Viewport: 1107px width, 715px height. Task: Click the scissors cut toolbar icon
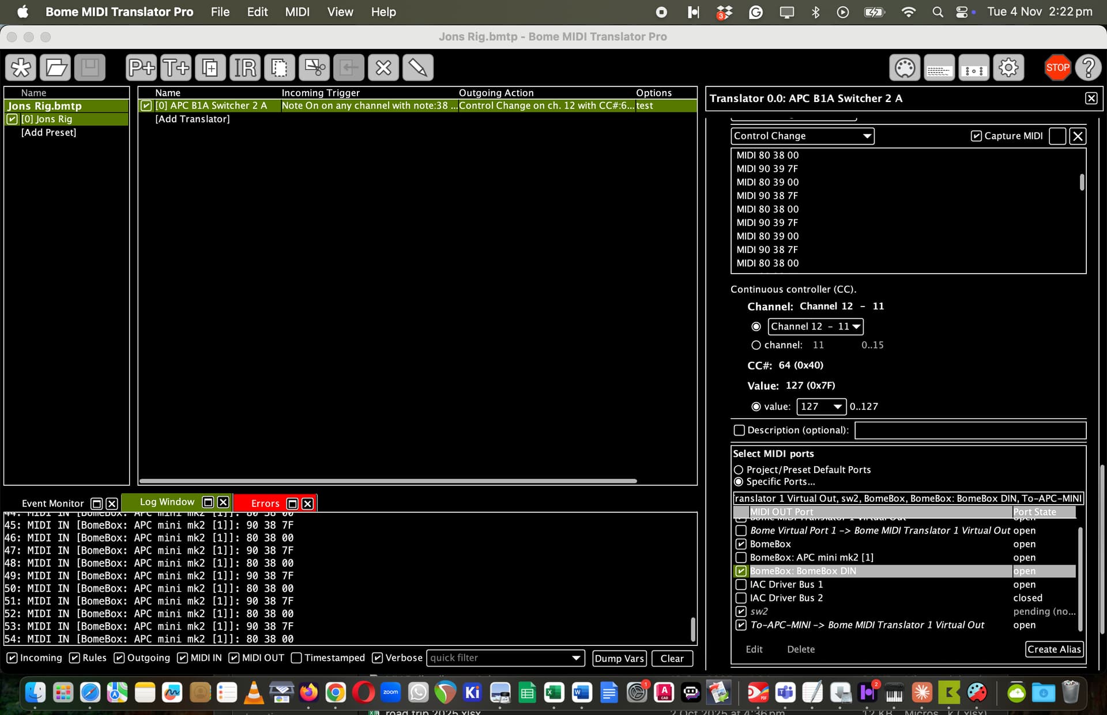coord(314,67)
